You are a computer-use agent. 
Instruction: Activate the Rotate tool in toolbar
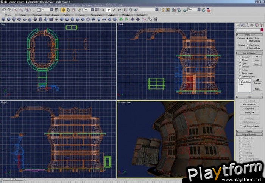click(69, 9)
